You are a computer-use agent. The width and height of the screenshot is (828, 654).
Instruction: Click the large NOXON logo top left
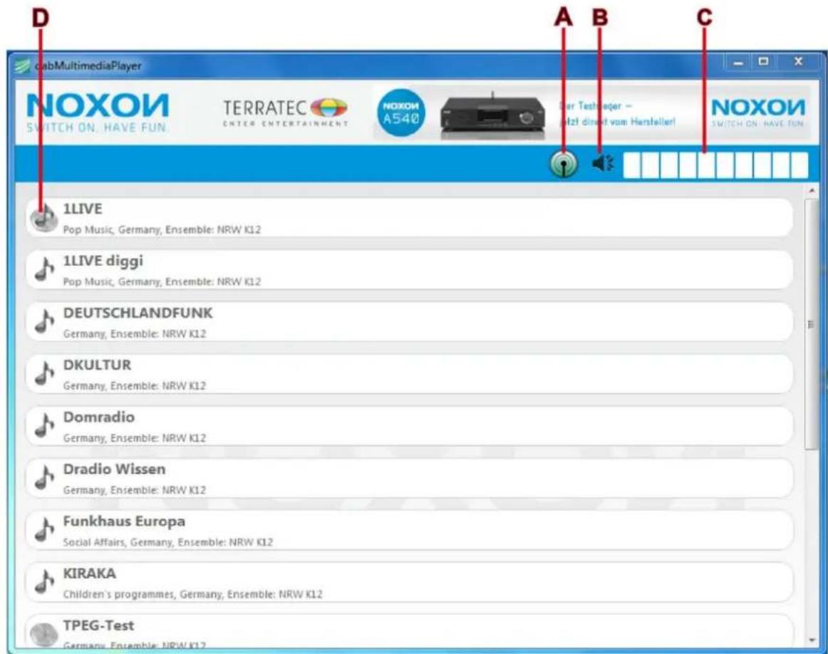98,113
